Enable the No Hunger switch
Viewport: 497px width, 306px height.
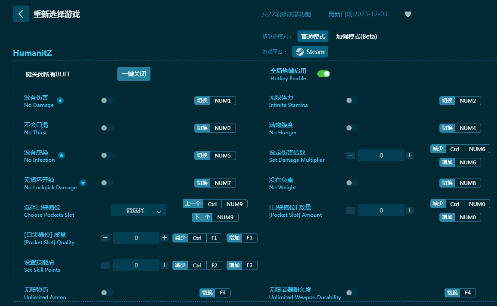352,128
